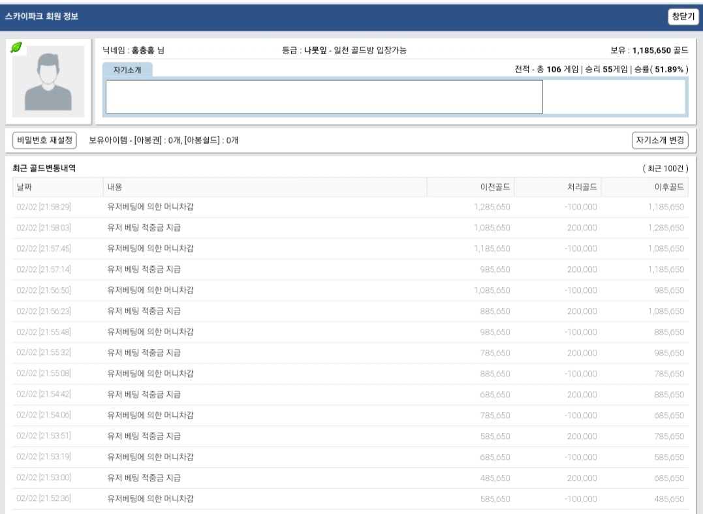
Task: Click the 이후골드 column header
Action: point(645,187)
